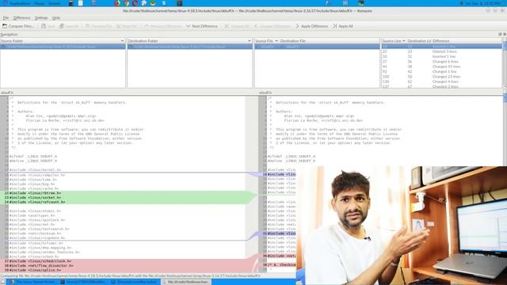
Task: Click the terminal launcher in top panel
Action: [71, 3]
